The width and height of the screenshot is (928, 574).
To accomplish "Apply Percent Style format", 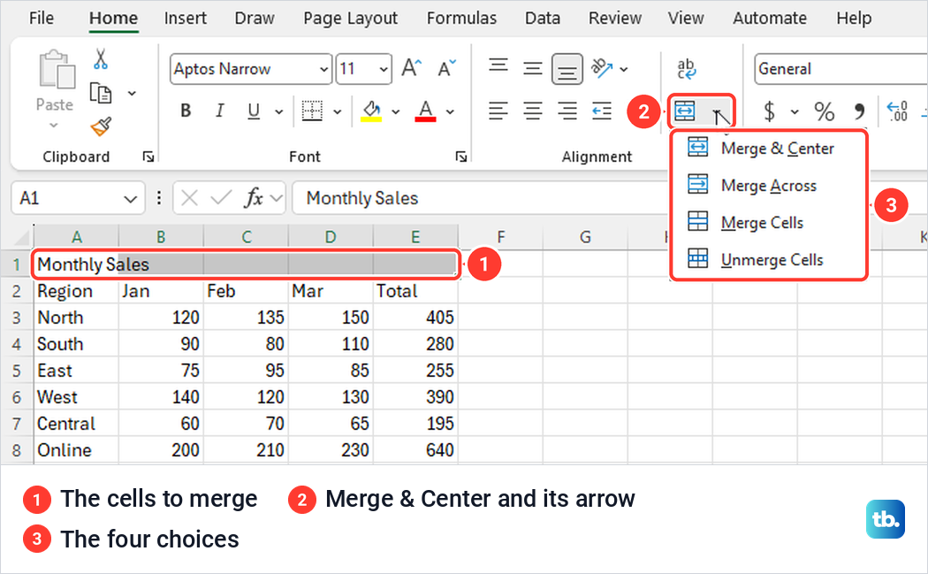I will (x=824, y=111).
